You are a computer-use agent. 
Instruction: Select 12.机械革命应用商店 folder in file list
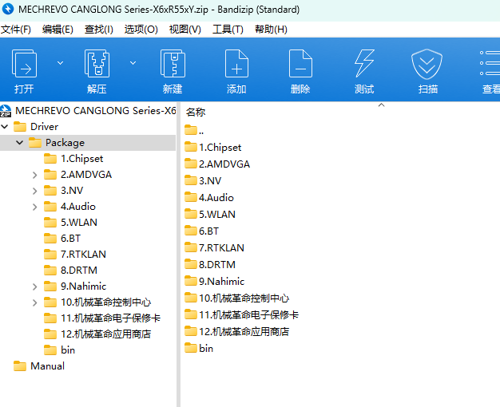pos(236,331)
